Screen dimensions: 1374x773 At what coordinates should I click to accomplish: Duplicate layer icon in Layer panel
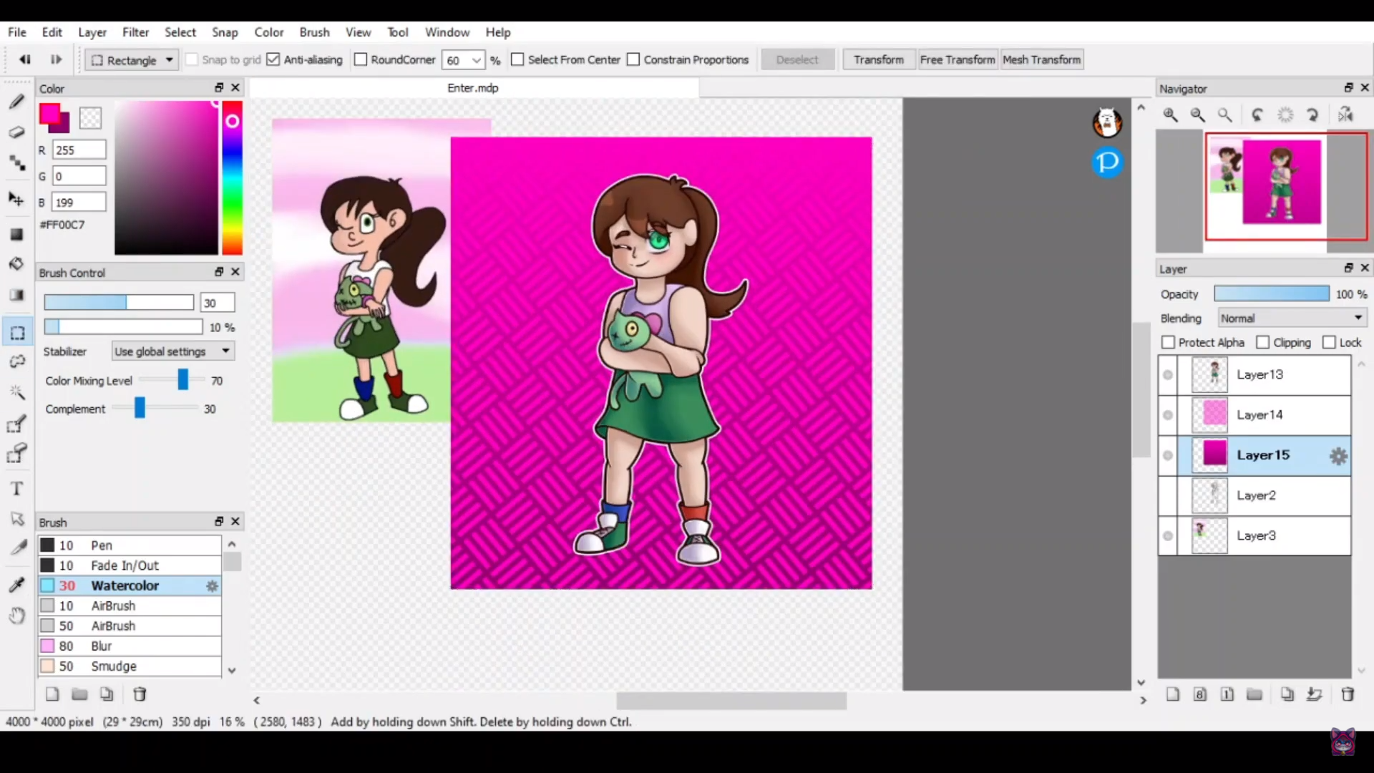[1287, 694]
